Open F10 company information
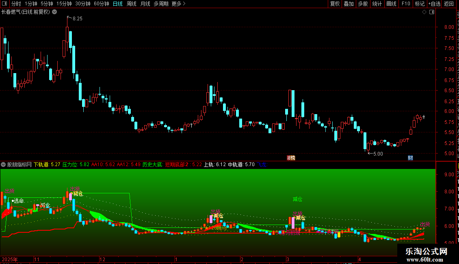 tap(406, 4)
